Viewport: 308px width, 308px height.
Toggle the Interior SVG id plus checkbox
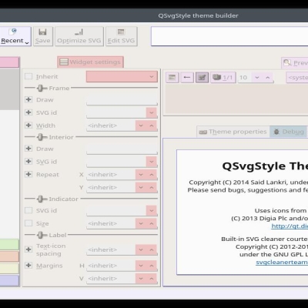pos(28,162)
